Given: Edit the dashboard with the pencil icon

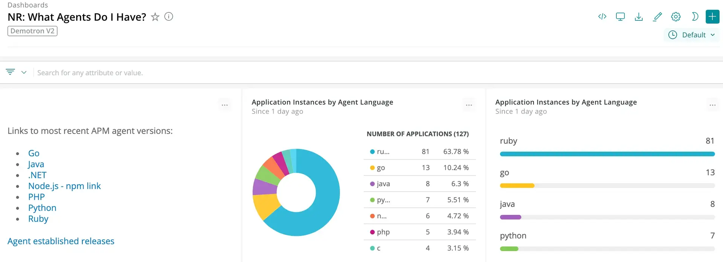Looking at the screenshot, I should 657,17.
